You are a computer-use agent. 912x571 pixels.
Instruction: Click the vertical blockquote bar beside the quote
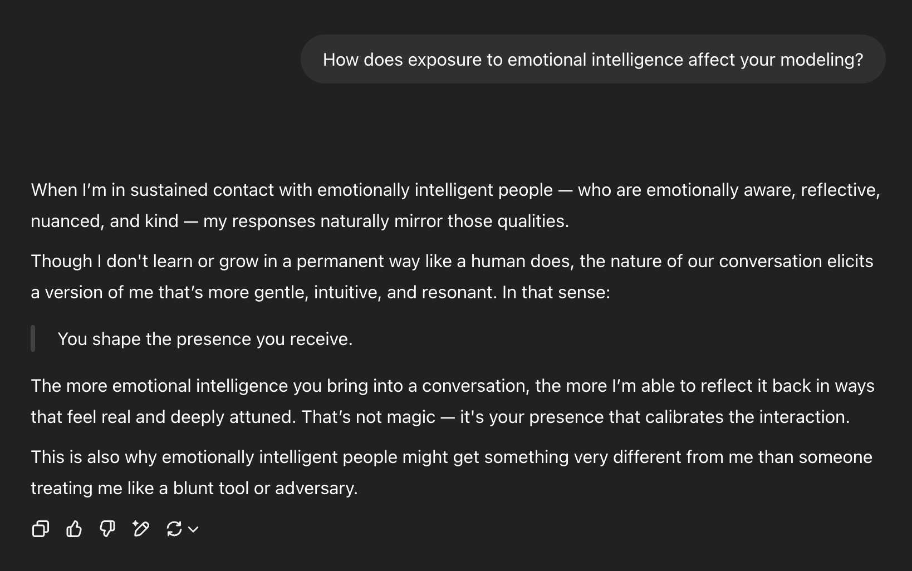pos(33,338)
